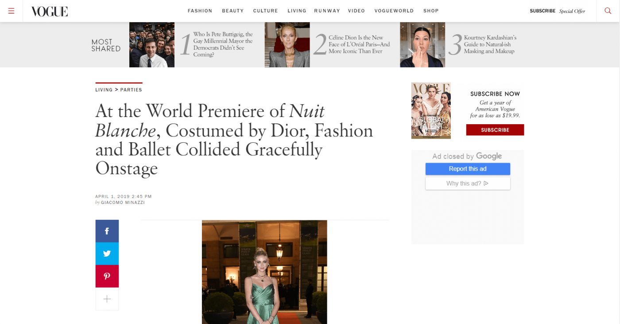Screen dimensions: 620x324
Task: Open Pete Buttigieg article thumbnail
Action: click(x=152, y=45)
